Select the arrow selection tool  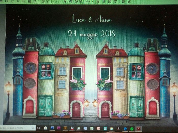[x=65, y=1]
